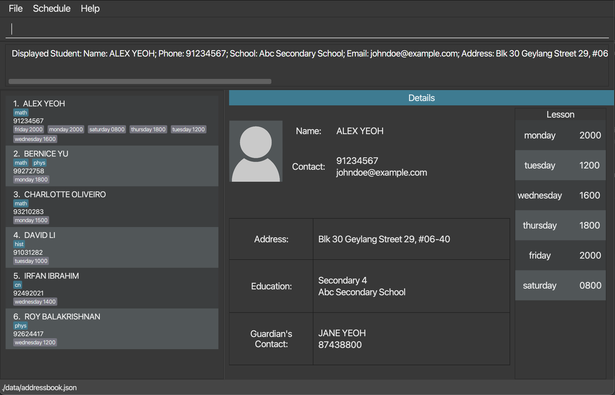This screenshot has height=395, width=615.
Task: Click the email johndoe@example.com in Details
Action: tap(382, 173)
